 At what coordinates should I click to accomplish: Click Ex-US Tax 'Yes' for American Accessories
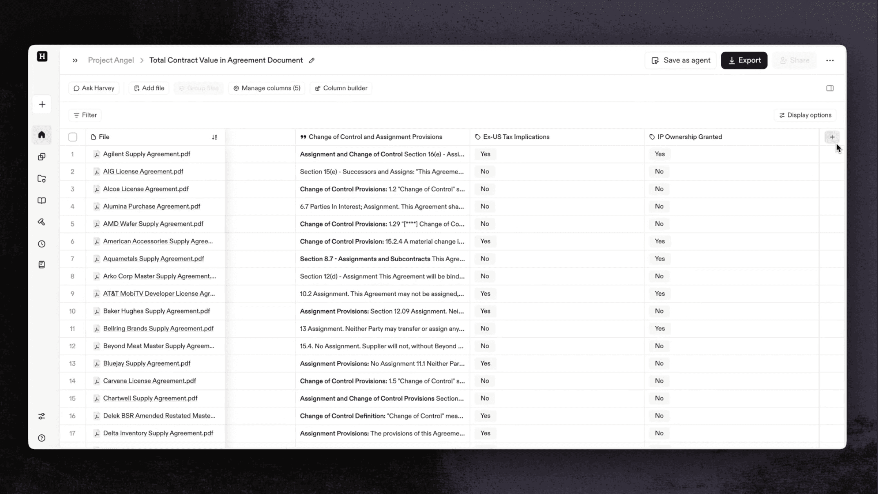[485, 242]
